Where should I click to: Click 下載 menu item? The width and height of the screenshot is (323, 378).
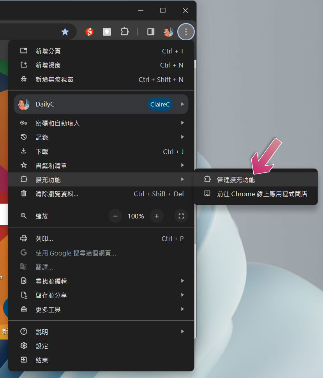click(42, 152)
